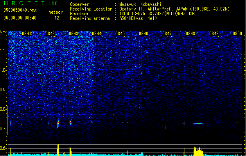
Task: Select observer name Masayuki Kobayashi
Action: click(x=140, y=4)
